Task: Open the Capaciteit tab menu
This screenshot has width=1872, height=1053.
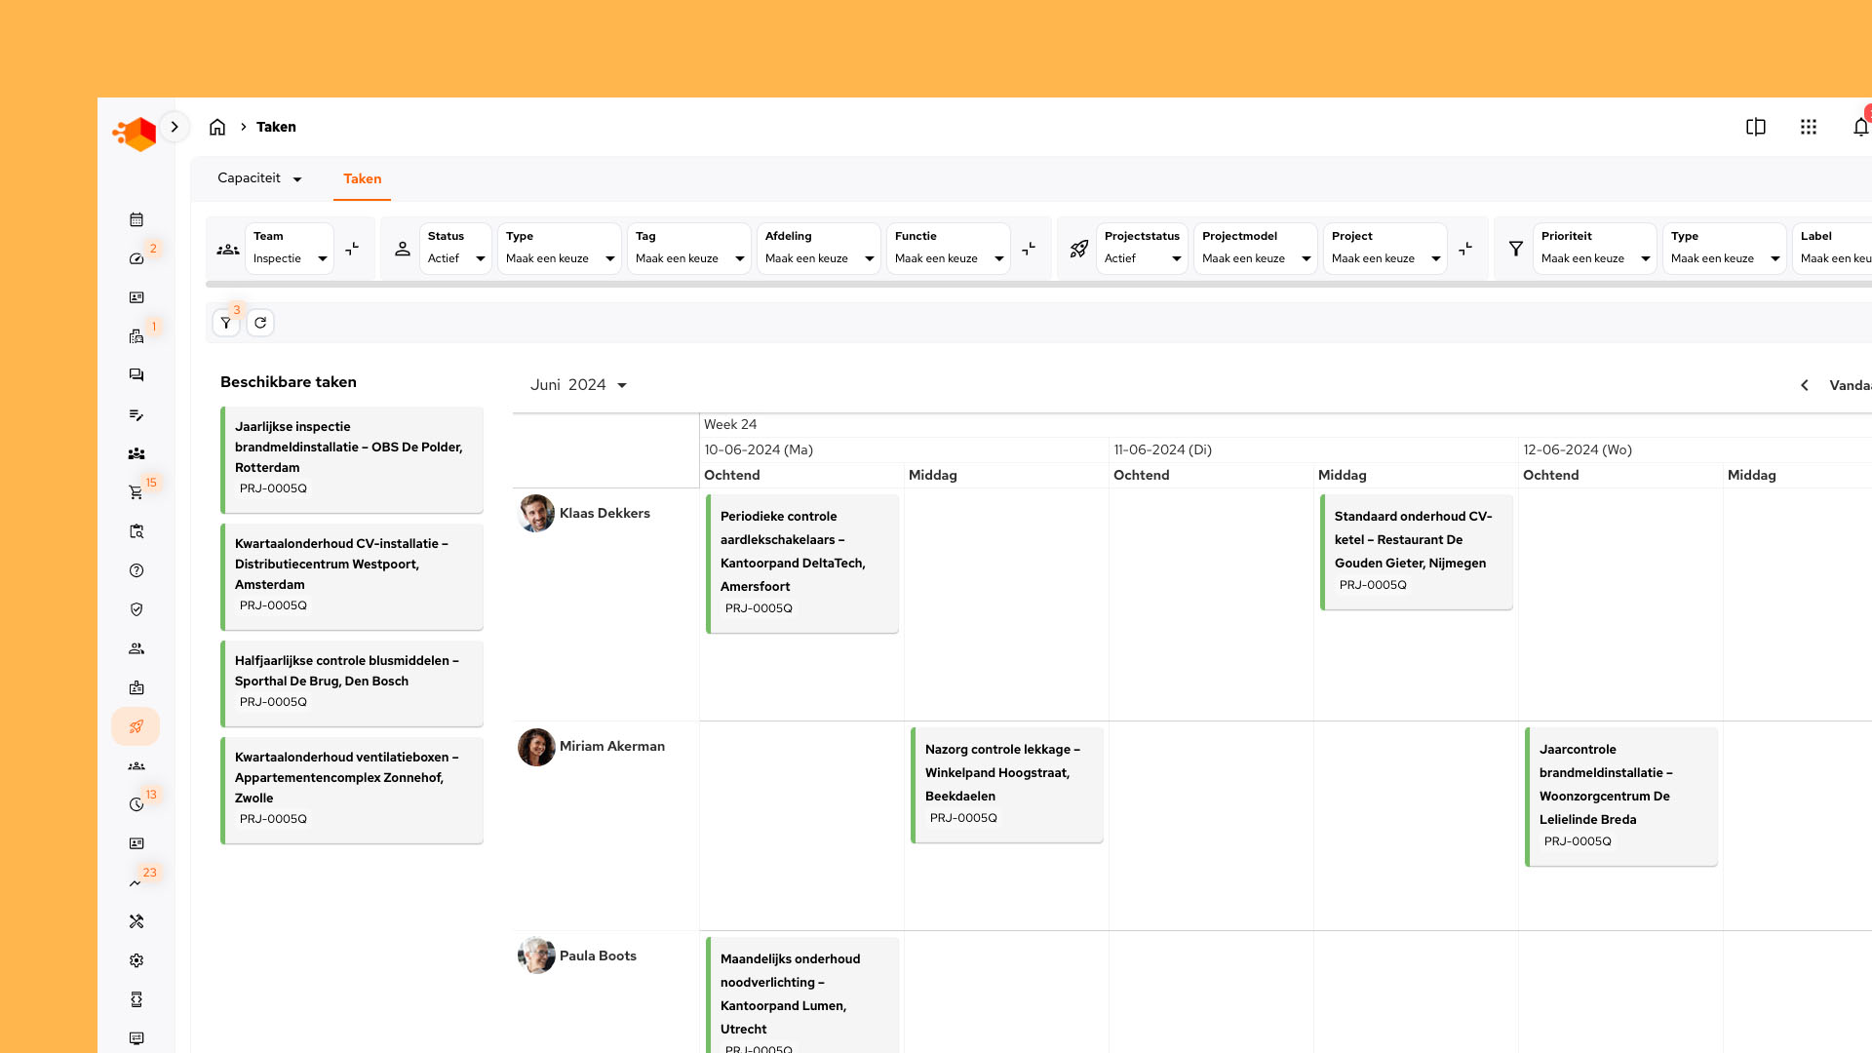Action: click(259, 178)
